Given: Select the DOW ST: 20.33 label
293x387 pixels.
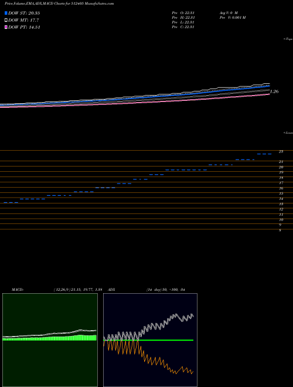Looking at the screenshot, I should point(24,13).
